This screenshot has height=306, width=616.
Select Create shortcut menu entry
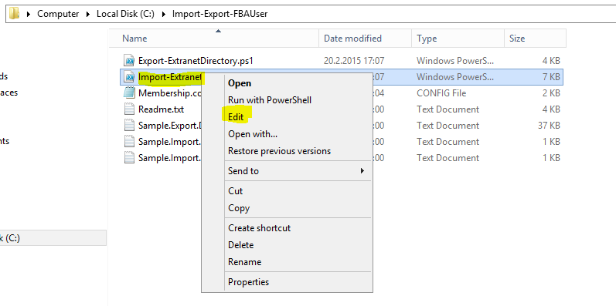pos(259,227)
